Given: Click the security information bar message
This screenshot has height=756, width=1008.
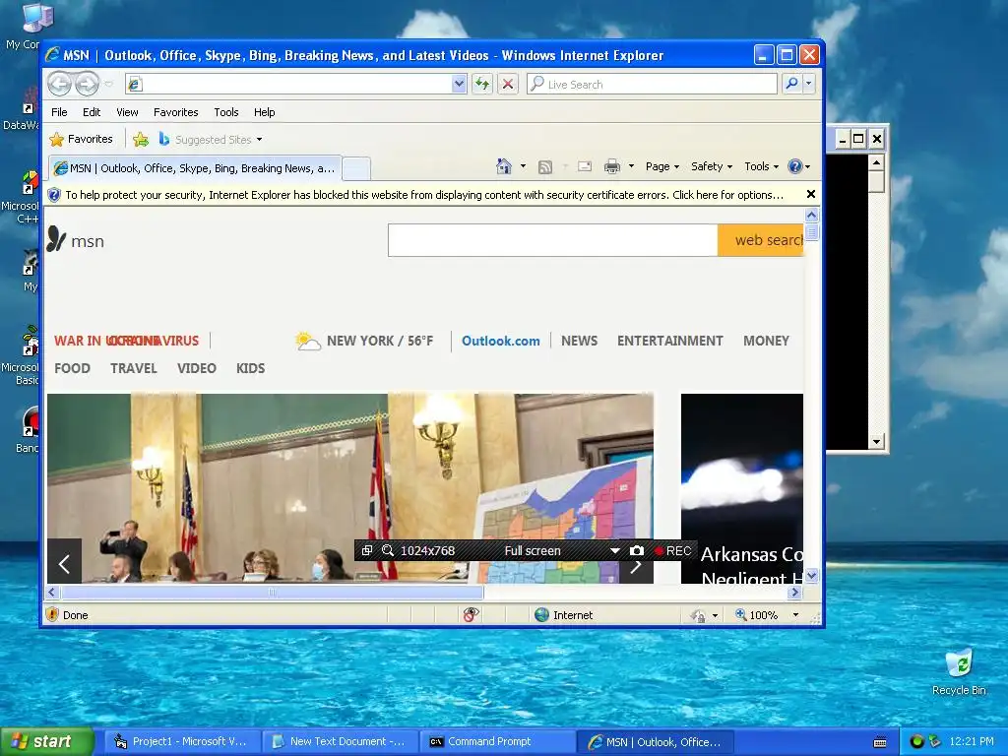Looking at the screenshot, I should click(423, 195).
